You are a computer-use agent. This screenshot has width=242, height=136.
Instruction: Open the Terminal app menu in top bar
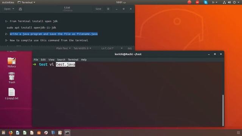pos(26,2)
